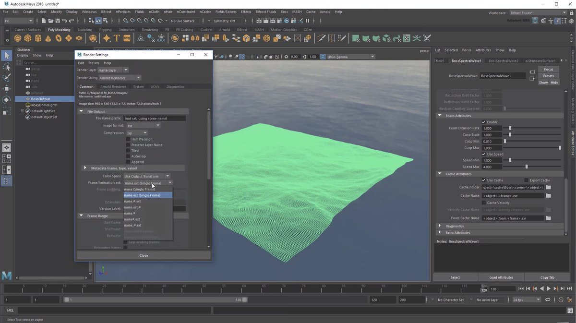Click the Save Scene floppy icon

pos(57,21)
